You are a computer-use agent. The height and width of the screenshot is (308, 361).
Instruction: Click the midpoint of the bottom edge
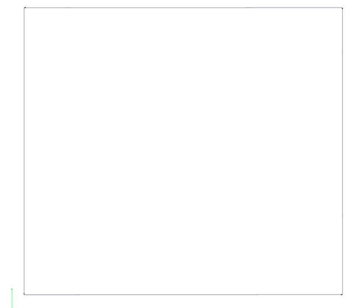183,295
